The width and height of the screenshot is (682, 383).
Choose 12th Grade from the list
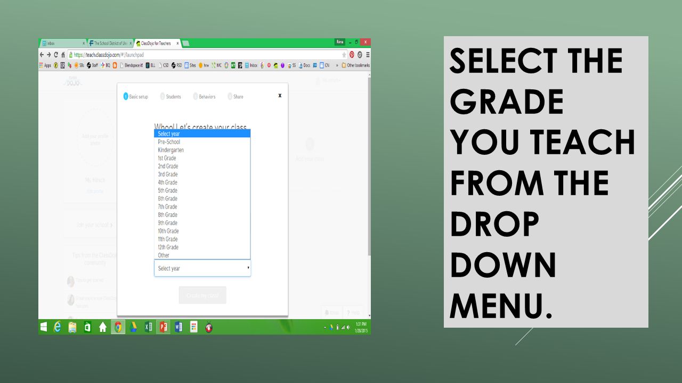click(202, 247)
